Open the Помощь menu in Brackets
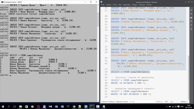This screenshot has width=194, height=109. pyautogui.click(x=142, y=5)
